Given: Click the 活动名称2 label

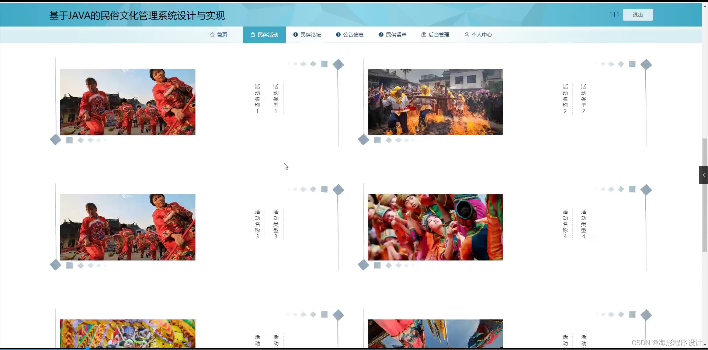Looking at the screenshot, I should [x=565, y=99].
